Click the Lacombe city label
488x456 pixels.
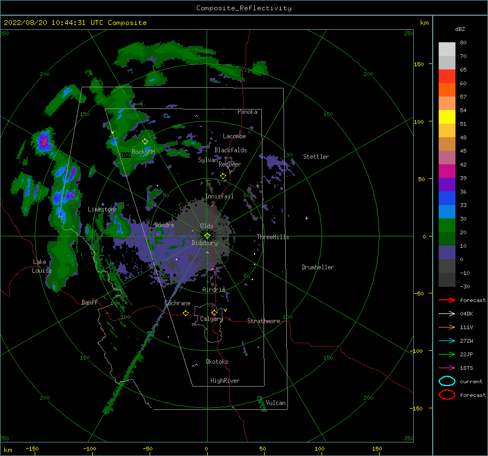[234, 136]
